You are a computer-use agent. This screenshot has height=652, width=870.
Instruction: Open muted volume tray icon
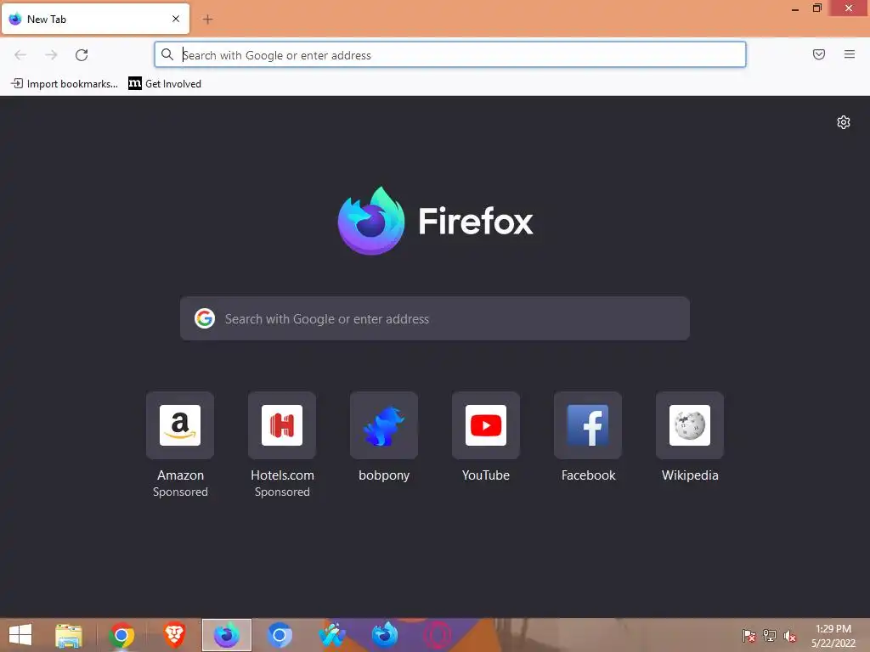pyautogui.click(x=790, y=636)
